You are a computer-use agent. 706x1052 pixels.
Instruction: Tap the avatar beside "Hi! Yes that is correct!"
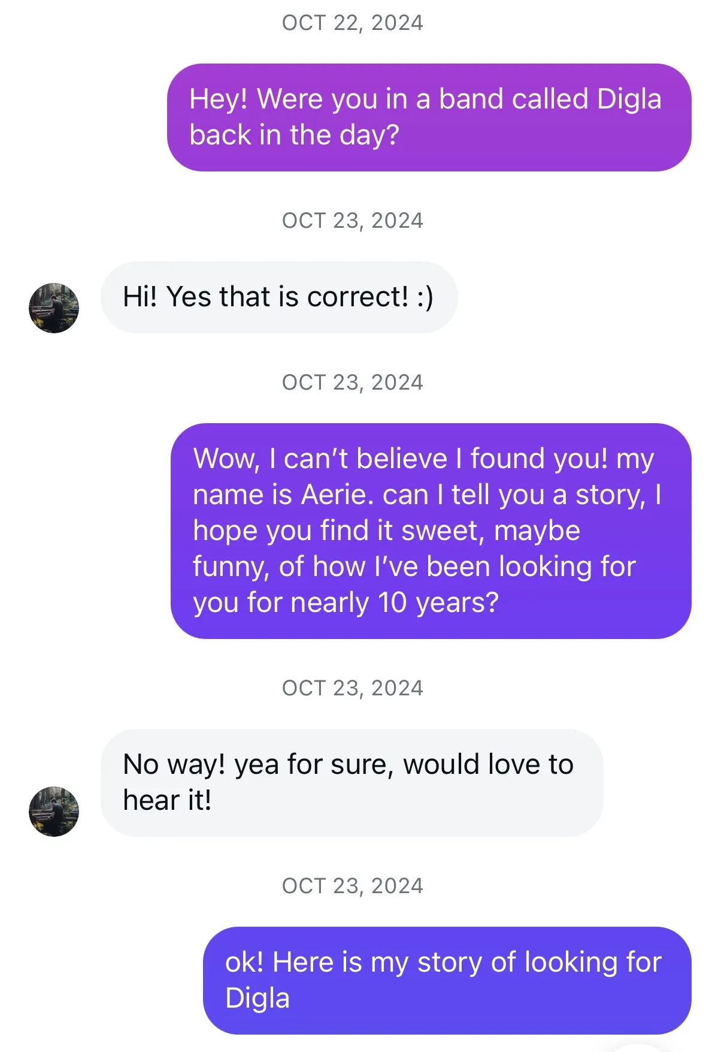click(54, 308)
